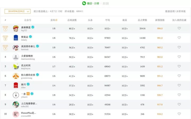Favorite 一条 with the heart icon
Viewport: 191px width, 119px height.
pos(179,95)
